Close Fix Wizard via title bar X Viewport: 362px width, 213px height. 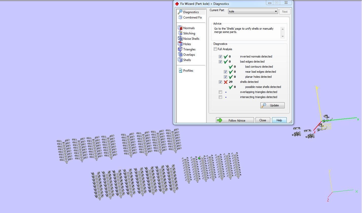(x=286, y=3)
